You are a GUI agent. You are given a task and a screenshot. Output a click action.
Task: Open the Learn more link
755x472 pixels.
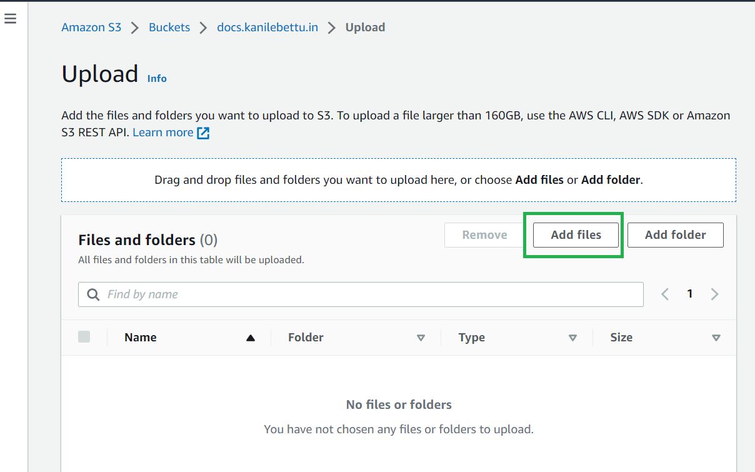(x=163, y=133)
